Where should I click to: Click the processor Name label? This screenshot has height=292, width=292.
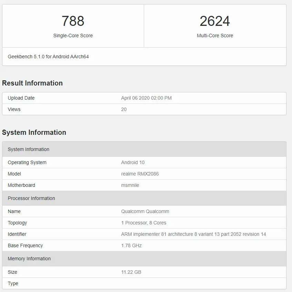(14, 212)
